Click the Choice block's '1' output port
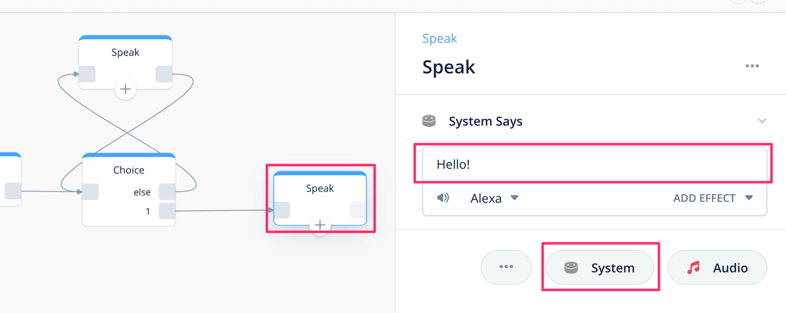The image size is (786, 313). click(x=167, y=211)
